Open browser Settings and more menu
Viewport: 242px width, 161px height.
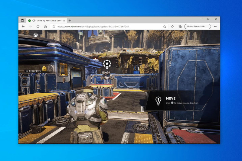tap(215, 27)
